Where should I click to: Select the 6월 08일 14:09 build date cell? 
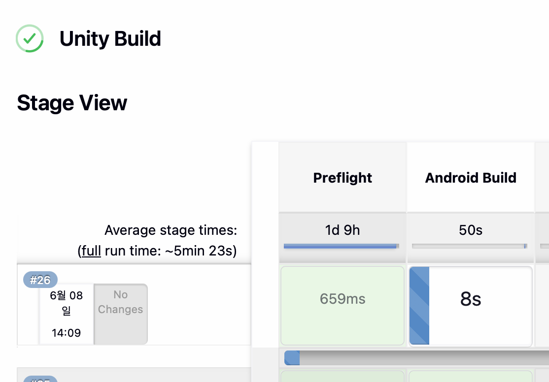coord(66,314)
